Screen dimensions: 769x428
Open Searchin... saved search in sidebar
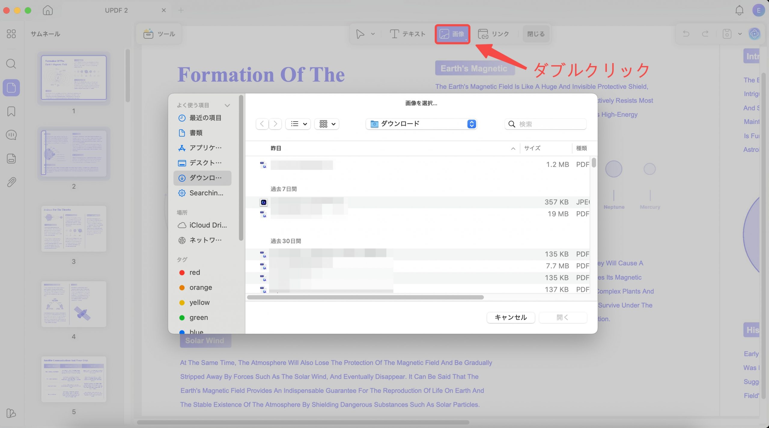point(202,193)
